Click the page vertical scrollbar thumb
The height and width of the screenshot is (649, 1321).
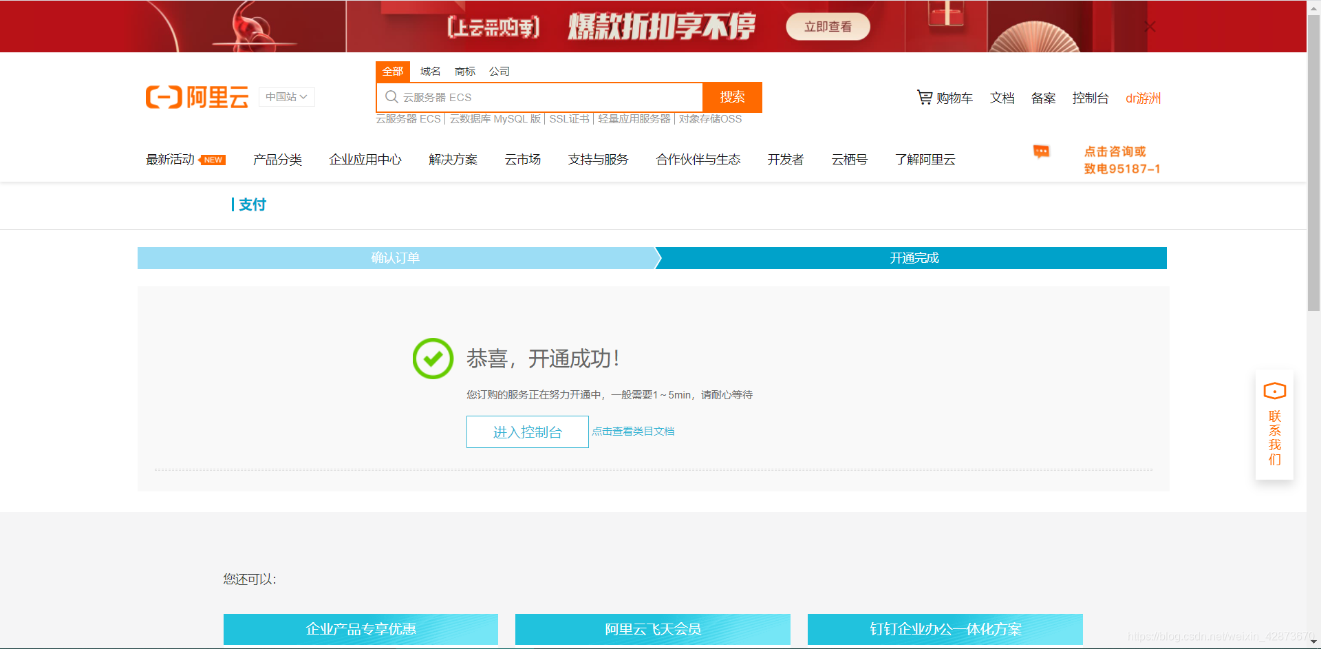point(1314,162)
